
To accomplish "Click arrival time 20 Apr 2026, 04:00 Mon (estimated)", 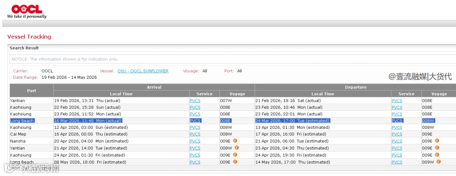I will (x=91, y=141).
